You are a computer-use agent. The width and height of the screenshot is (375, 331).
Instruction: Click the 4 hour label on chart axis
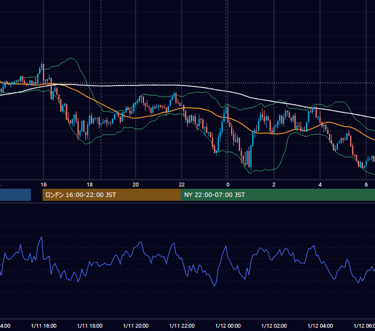(320, 185)
